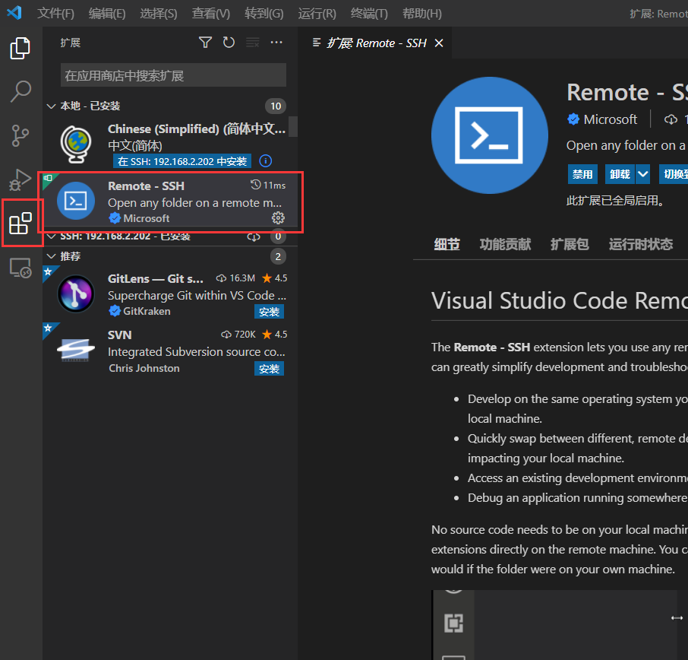Collapse the 推荐 section
Screen dimensions: 688x660
[52, 255]
